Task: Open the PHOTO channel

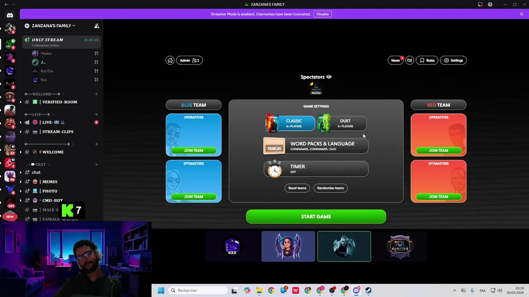Action: coord(62,191)
